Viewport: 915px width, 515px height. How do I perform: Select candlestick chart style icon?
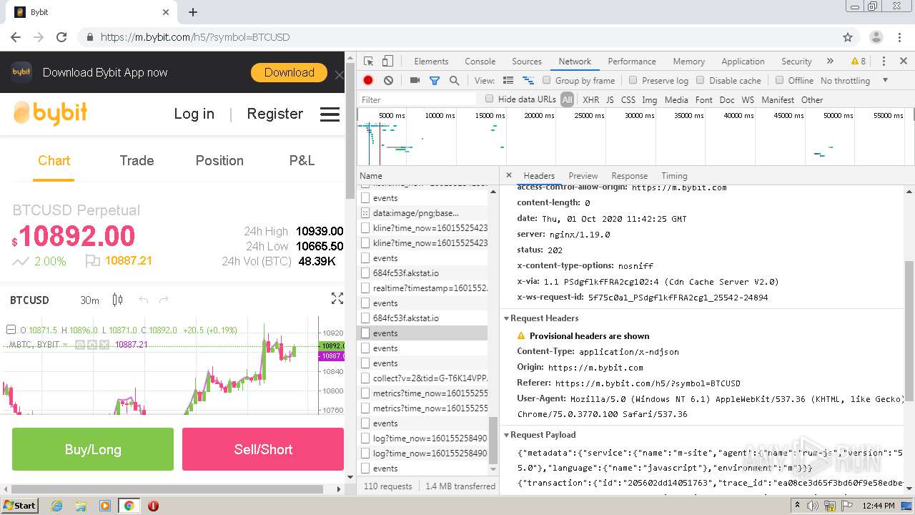pos(118,300)
